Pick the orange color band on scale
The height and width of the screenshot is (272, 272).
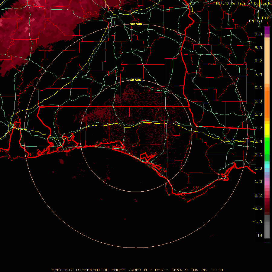coord(267,105)
